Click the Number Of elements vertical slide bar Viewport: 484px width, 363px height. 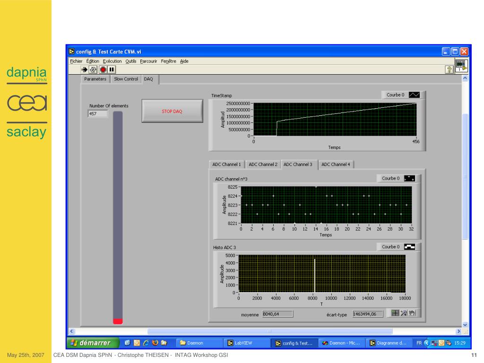click(118, 217)
